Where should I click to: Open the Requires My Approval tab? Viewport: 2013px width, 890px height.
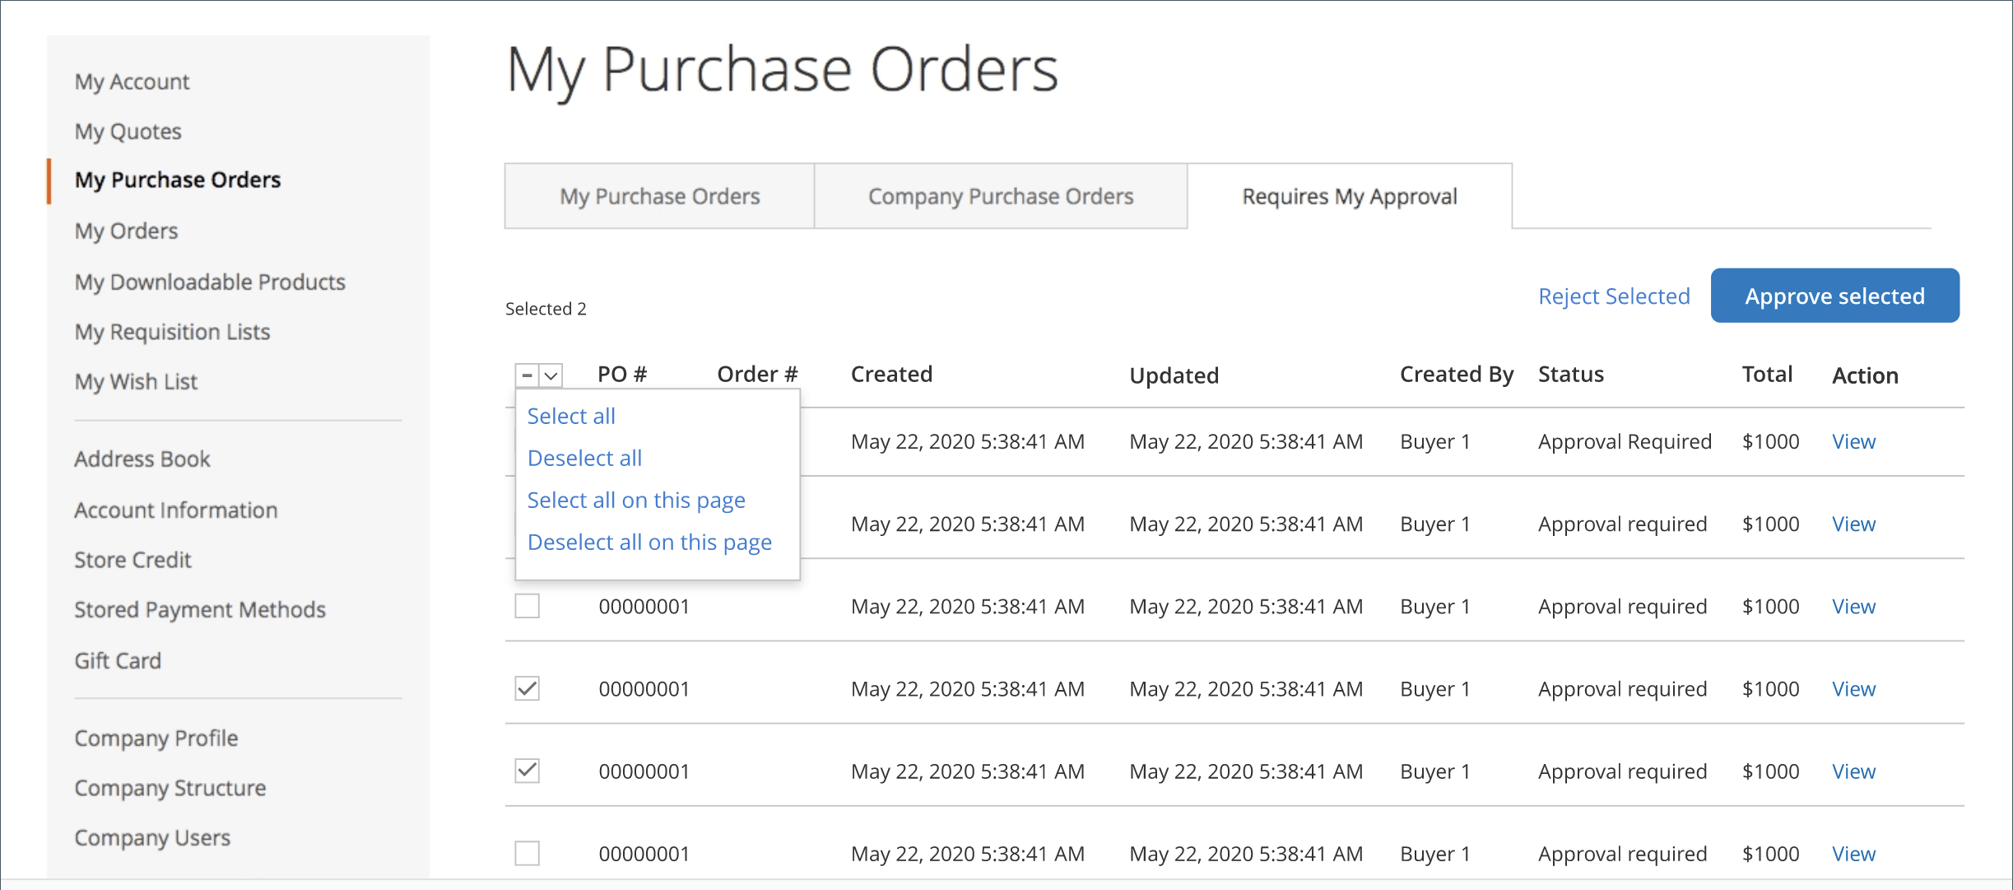tap(1349, 196)
